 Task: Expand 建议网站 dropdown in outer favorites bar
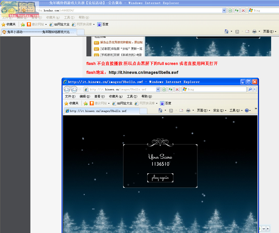coord(46,24)
